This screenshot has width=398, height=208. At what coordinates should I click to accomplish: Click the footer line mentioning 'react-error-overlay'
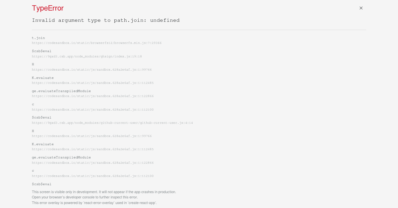pyautogui.click(x=95, y=203)
